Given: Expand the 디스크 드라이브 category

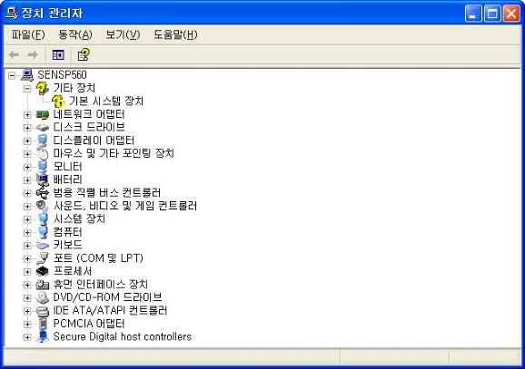Looking at the screenshot, I should 27,128.
